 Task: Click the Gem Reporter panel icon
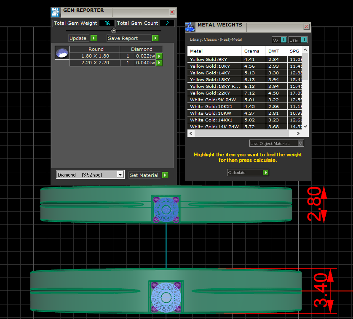click(56, 11)
